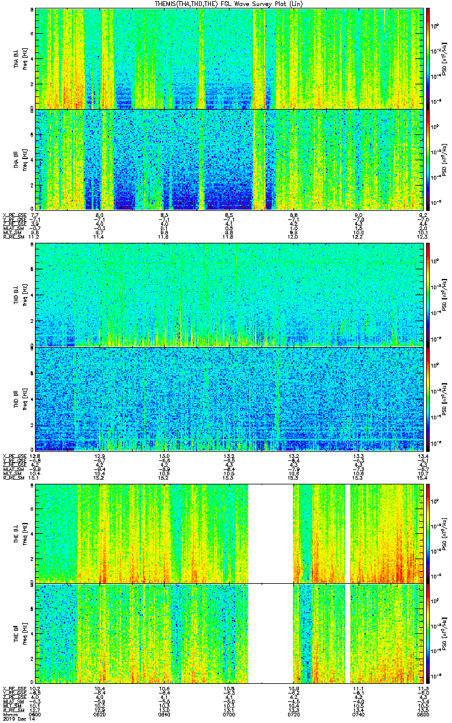Screen dimensions: 452x723
Task: Click the 'THD B⊥ freq [Hz]' y-axis label
Action: click(19, 295)
